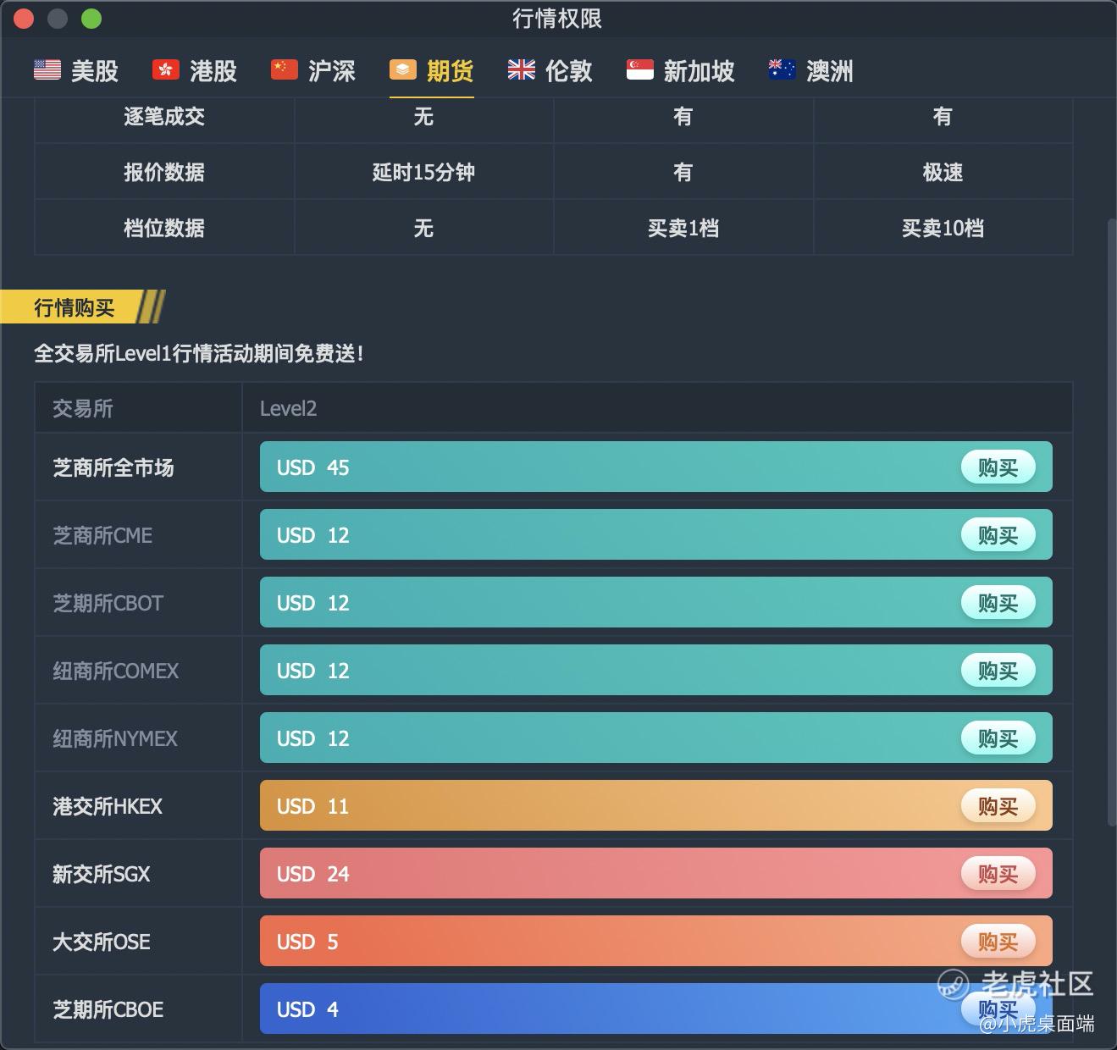This screenshot has height=1050, width=1117.
Task: Click the 芝期所CBOE exchange name
Action: pyautogui.click(x=108, y=1009)
